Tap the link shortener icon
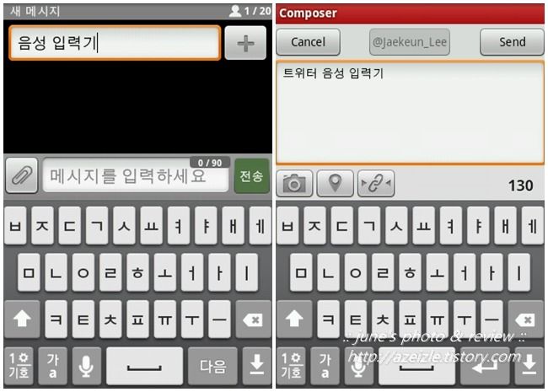Screen dimensions: 548x392 click(x=376, y=184)
